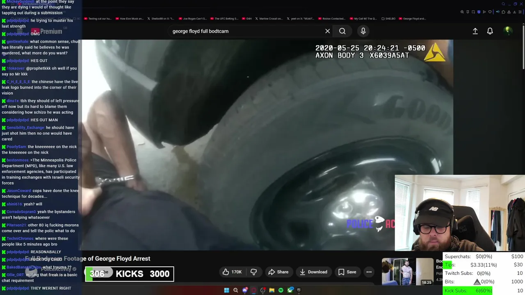Image resolution: width=525 pixels, height=295 pixels.
Task: Open the recommended video thumbnail 18:25
Action: click(x=407, y=272)
